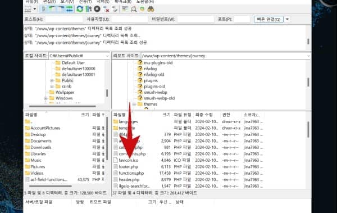Open the quick connect history dropdown arrow

click(x=287, y=19)
